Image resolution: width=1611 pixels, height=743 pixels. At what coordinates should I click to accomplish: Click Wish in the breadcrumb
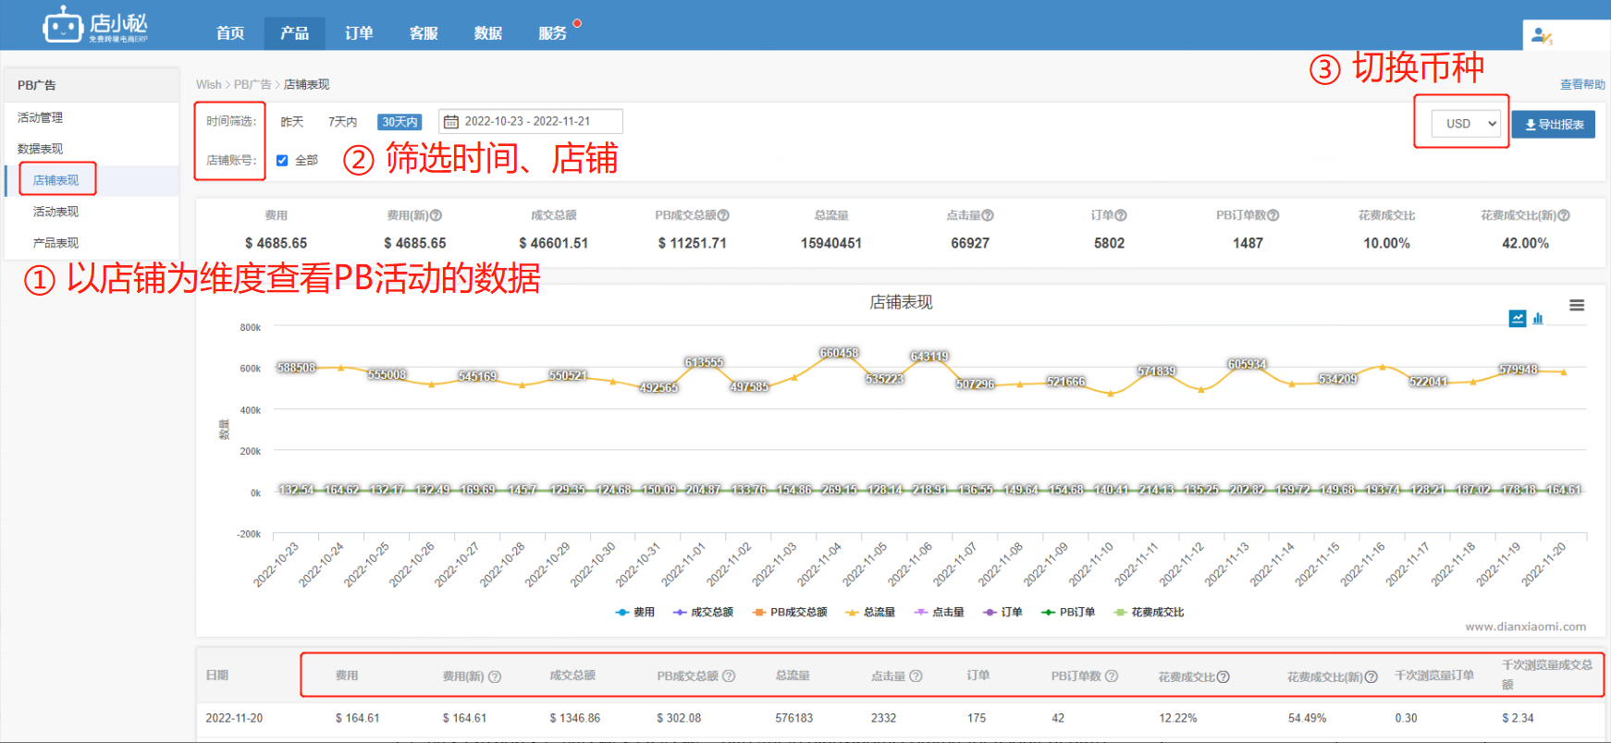tap(208, 84)
